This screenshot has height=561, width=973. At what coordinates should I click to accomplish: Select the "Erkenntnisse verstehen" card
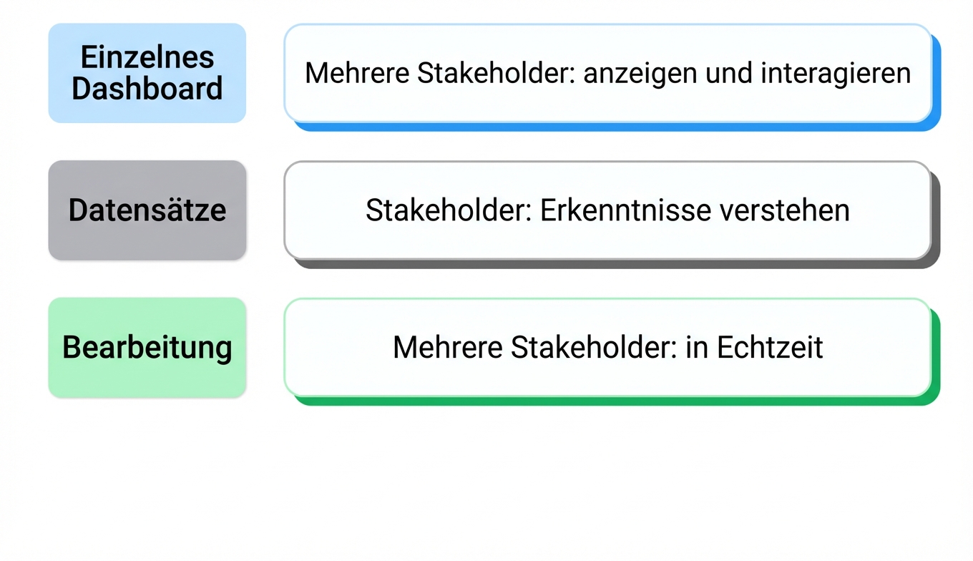[607, 210]
